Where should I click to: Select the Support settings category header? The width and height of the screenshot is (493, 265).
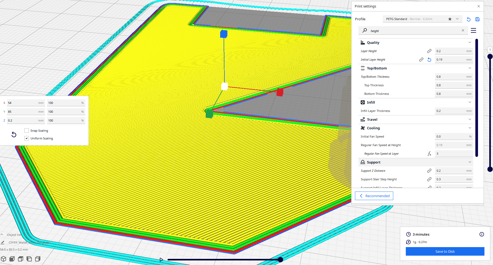(374, 162)
